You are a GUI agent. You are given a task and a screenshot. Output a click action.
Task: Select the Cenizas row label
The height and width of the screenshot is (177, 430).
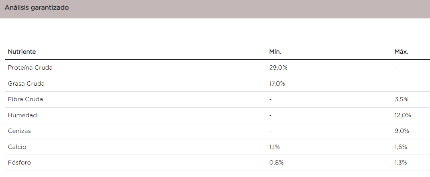[19, 131]
